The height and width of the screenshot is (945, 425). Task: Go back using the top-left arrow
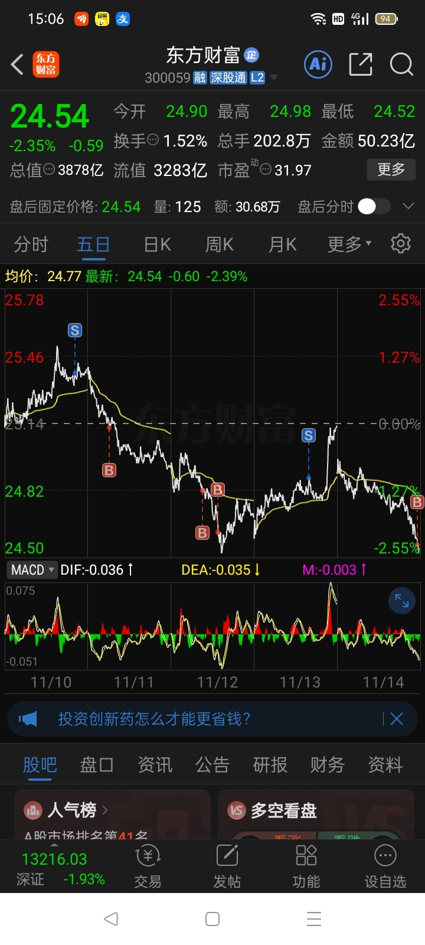click(17, 64)
